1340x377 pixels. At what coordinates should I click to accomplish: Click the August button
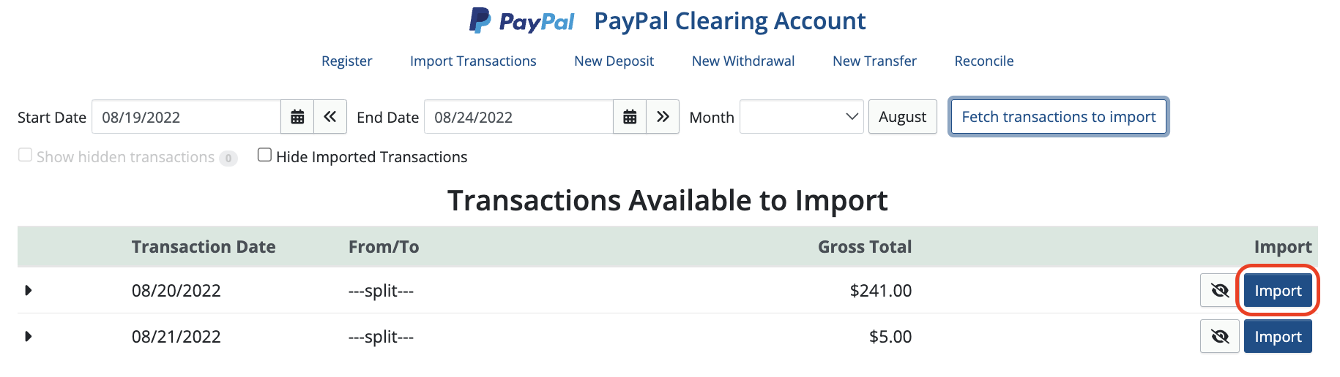tap(903, 117)
